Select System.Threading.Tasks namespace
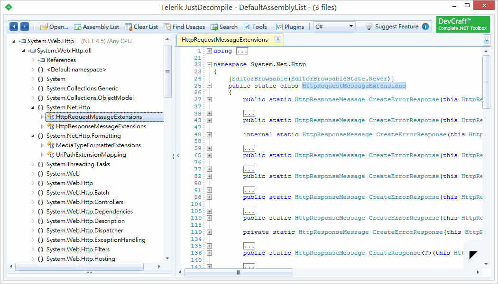The width and height of the screenshot is (498, 284). (x=78, y=164)
